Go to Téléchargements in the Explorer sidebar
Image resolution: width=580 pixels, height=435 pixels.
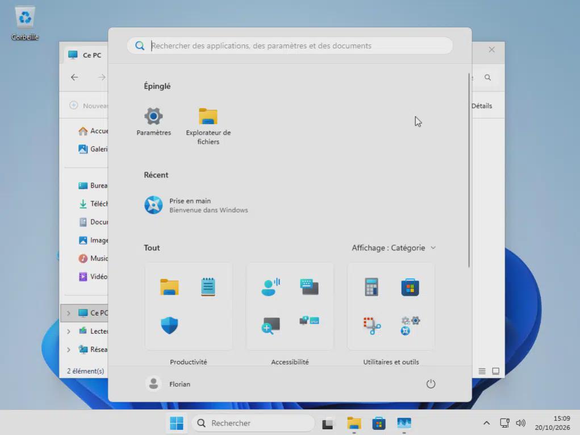[x=93, y=204]
